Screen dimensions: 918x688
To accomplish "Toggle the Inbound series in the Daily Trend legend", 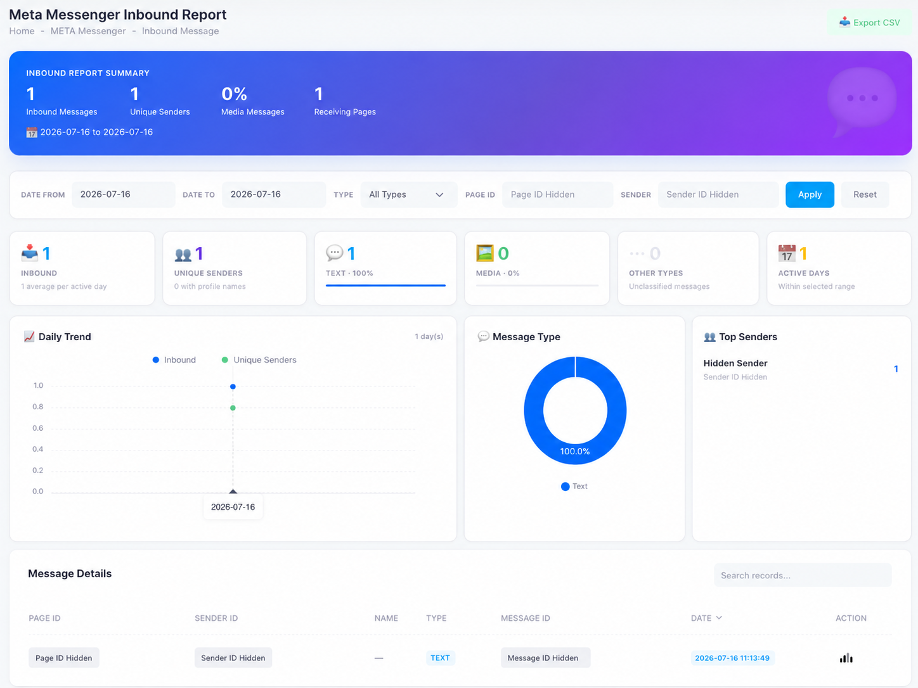I will click(x=174, y=360).
